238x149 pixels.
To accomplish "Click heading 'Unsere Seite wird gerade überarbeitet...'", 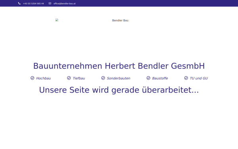I will point(119,90).
